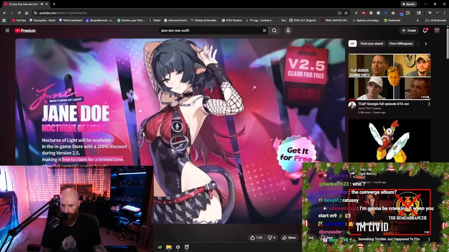449x252 pixels.
Task: Focus the youtube.com address bar
Action: 188,13
